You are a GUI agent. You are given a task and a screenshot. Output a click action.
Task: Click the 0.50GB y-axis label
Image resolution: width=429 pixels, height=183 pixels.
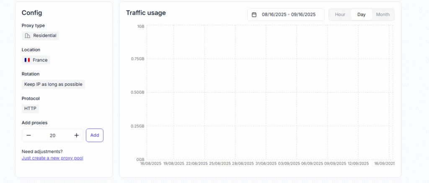pos(138,93)
